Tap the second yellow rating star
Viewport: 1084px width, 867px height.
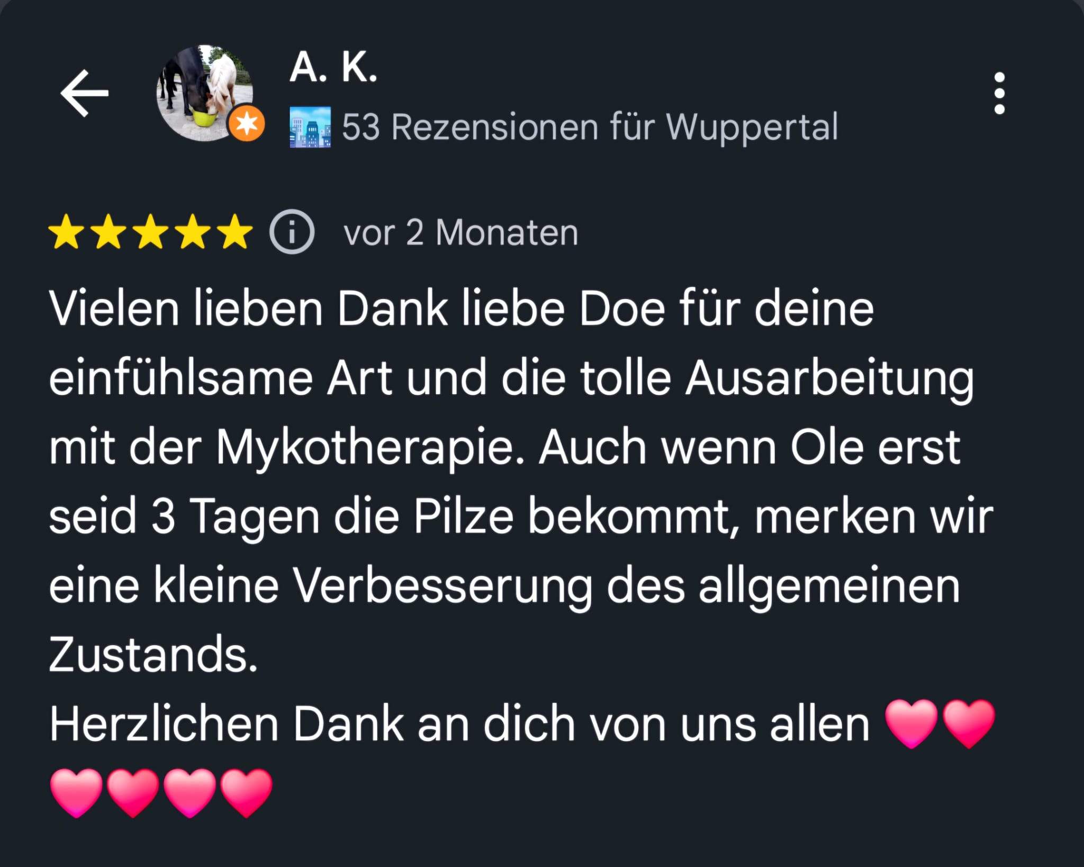pyautogui.click(x=109, y=232)
